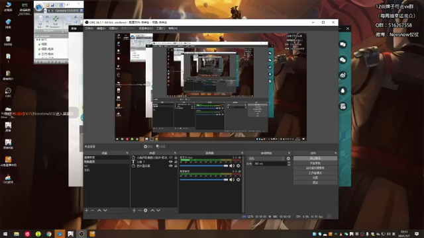Add a new source with the plus icon
The image size is (424, 238).
point(134,210)
